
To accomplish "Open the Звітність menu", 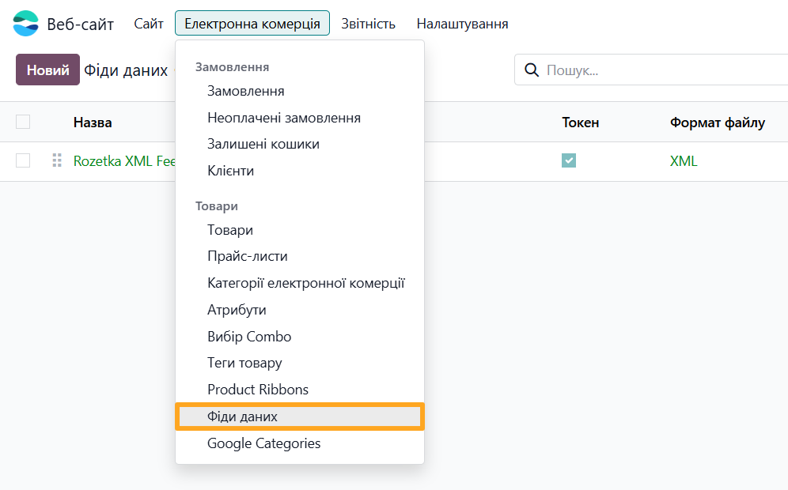I will click(x=369, y=24).
